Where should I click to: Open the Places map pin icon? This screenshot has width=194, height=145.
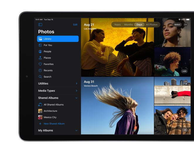point(40,58)
